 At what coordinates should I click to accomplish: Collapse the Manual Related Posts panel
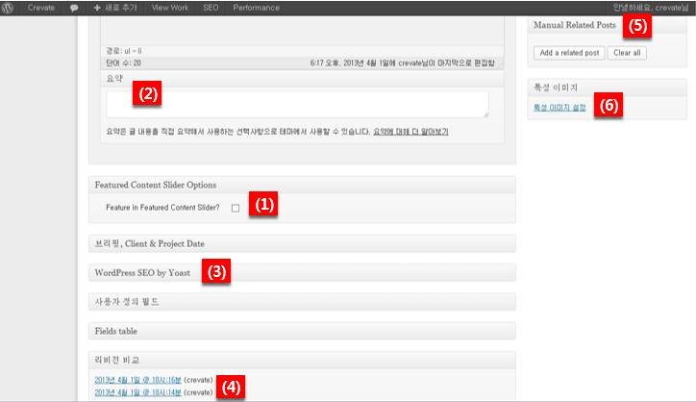[607, 25]
